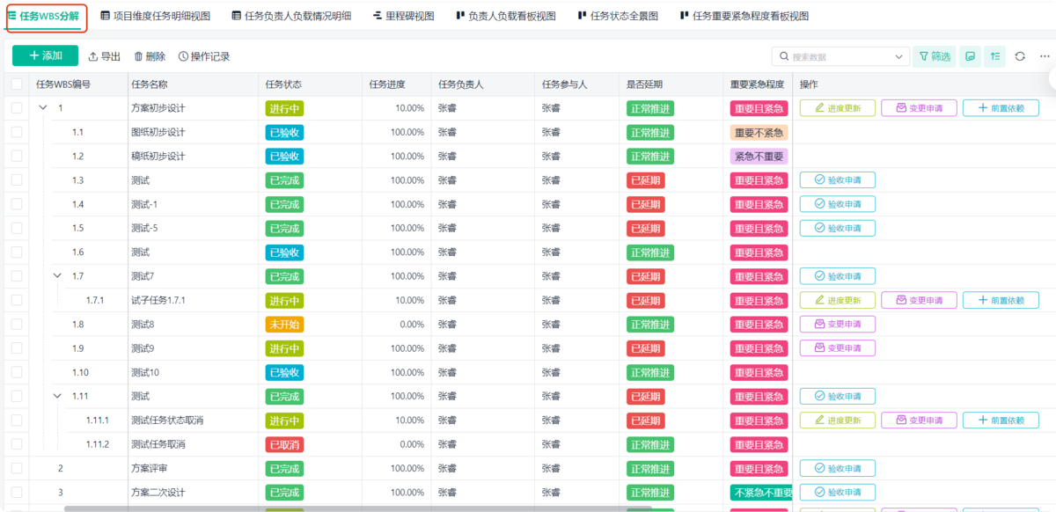The width and height of the screenshot is (1056, 512).
Task: Click 已取消 status tag in row 1.11.2
Action: coord(284,444)
